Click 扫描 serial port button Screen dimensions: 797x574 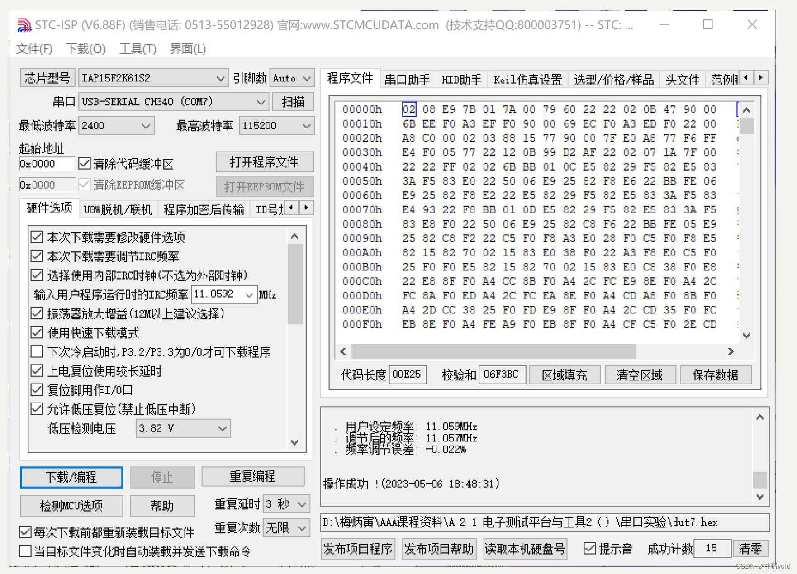tap(293, 102)
